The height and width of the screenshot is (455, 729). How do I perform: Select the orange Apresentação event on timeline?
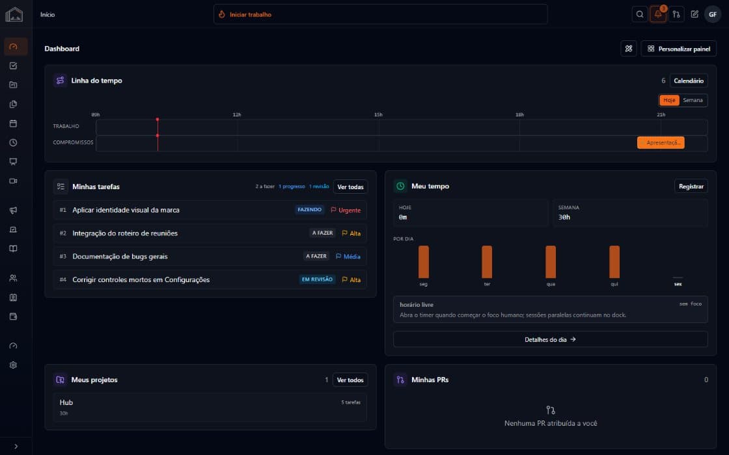click(x=661, y=142)
